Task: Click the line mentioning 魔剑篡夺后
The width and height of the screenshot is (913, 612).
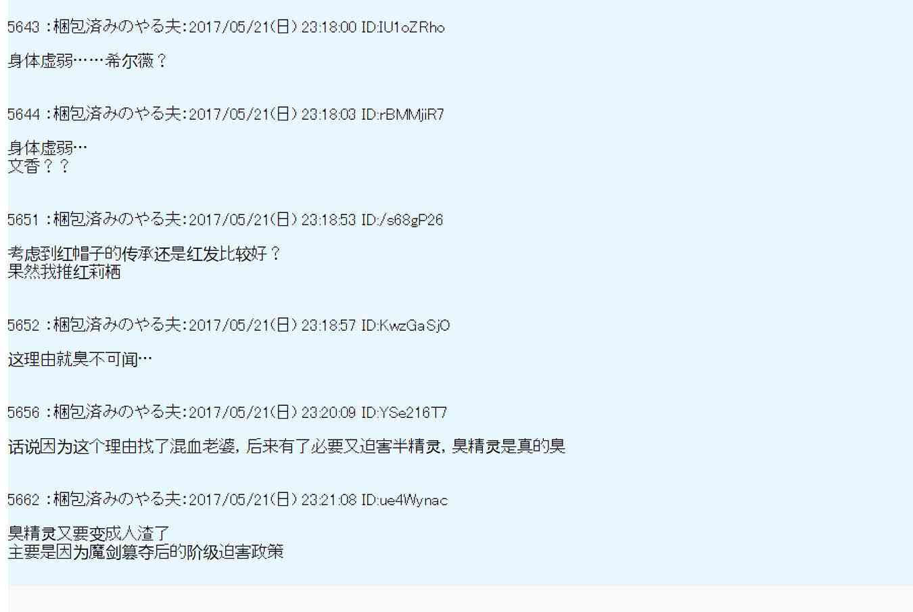Action: coord(145,552)
